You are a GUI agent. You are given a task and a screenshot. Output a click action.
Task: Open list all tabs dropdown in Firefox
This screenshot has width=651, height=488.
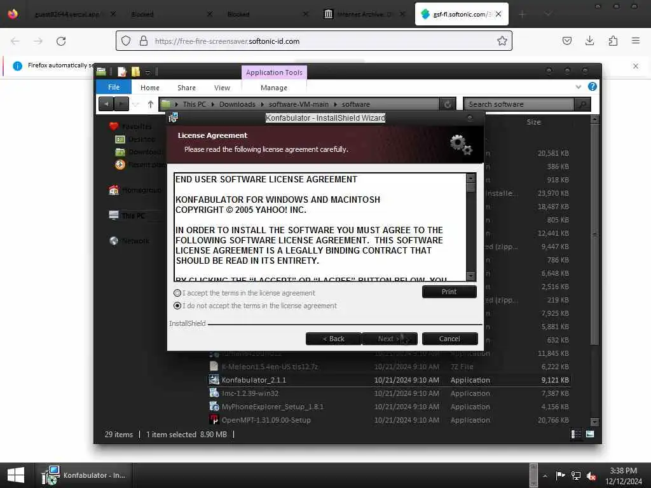[548, 14]
